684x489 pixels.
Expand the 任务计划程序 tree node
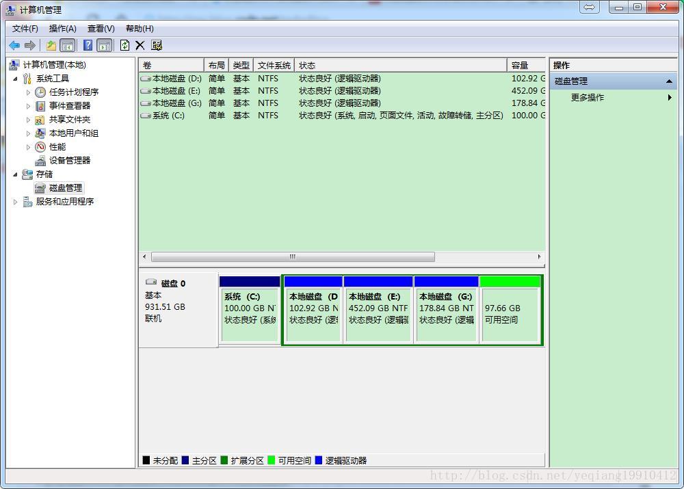[28, 92]
